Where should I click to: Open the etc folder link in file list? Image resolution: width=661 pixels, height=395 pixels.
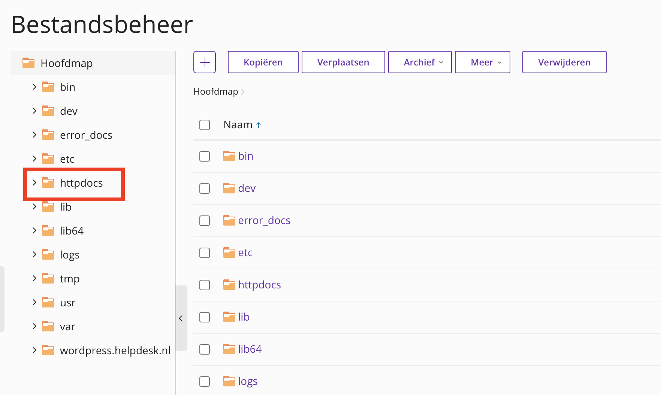tap(245, 252)
